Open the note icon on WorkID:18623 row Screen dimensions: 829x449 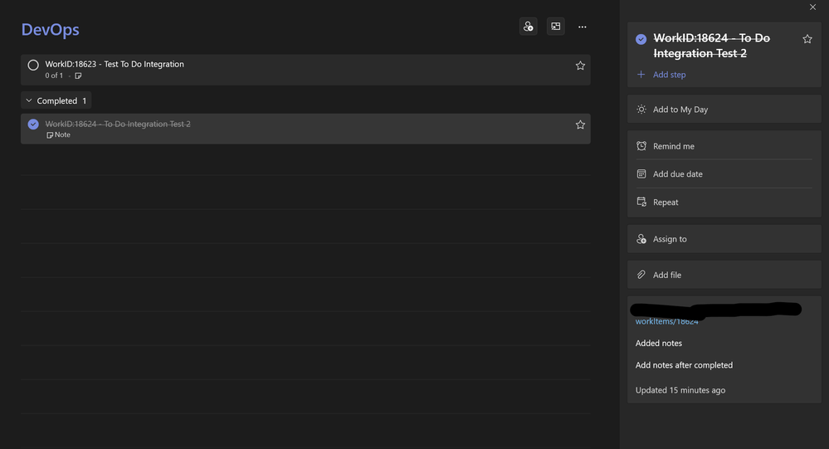78,76
